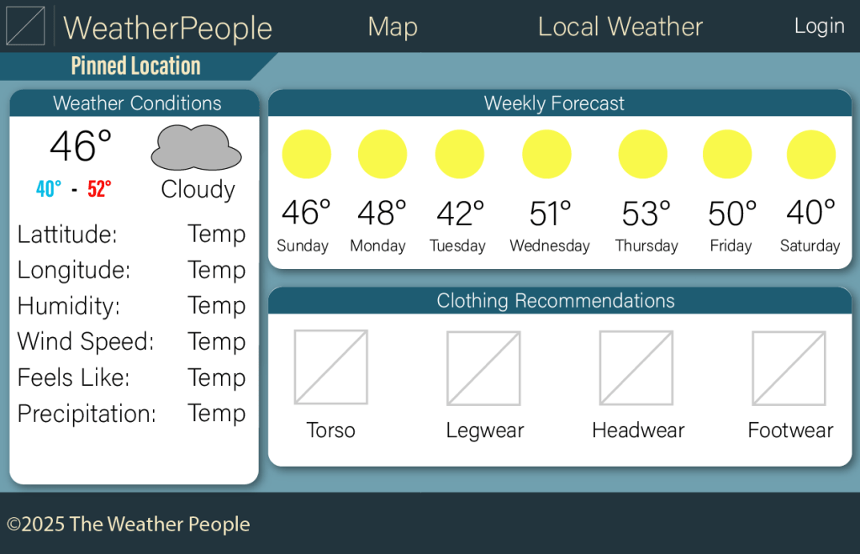Screen dimensions: 860x554
Task: Open the Legwear clothing recommendation image
Action: (483, 368)
